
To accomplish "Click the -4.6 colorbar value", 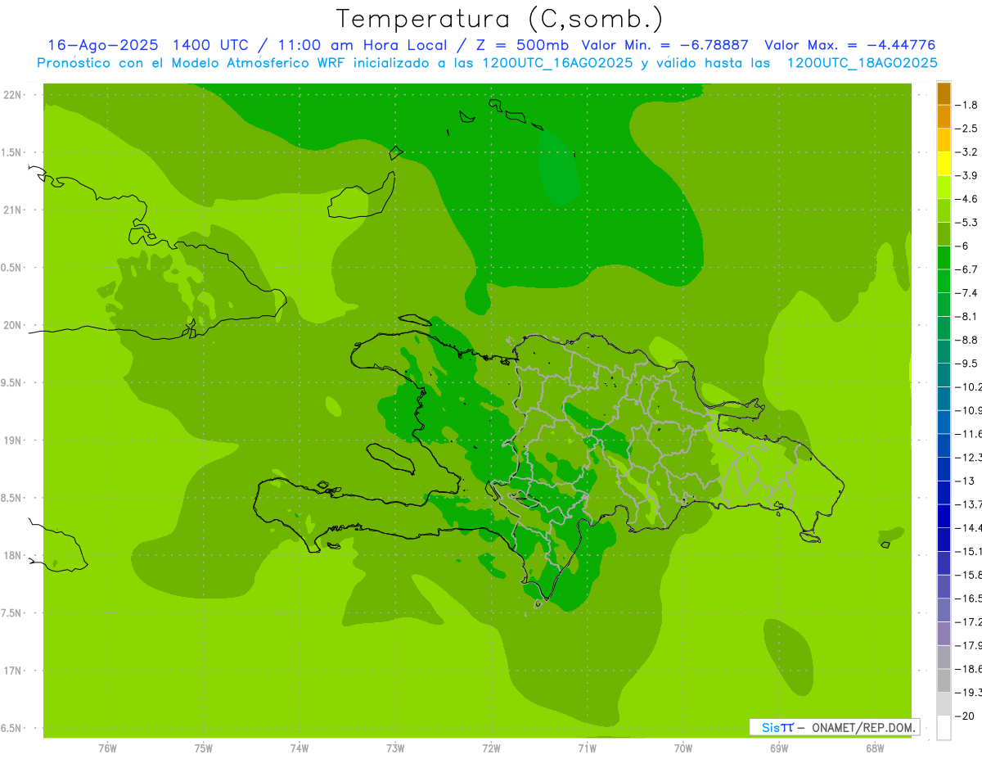I will point(966,199).
